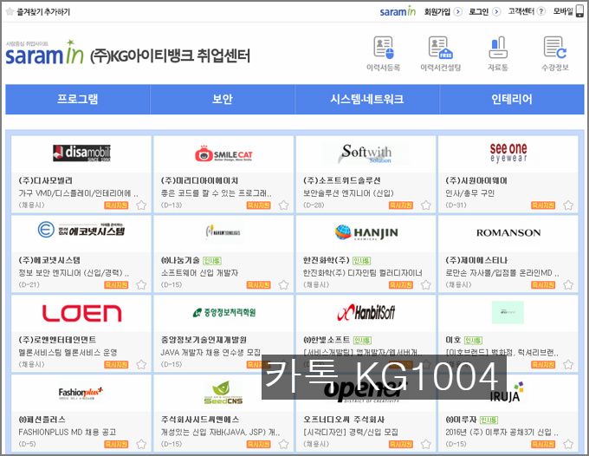Open the 수강정보 course info icon
Image resolution: width=589 pixels, height=456 pixels.
point(555,48)
